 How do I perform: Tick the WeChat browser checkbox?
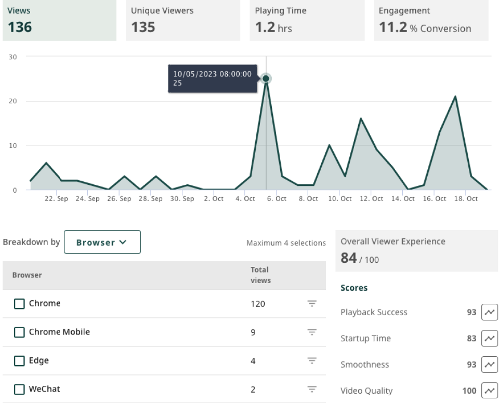pos(19,389)
